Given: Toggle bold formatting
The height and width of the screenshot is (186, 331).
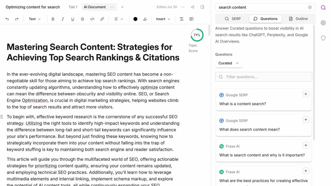Looking at the screenshot, I should tap(53, 19).
